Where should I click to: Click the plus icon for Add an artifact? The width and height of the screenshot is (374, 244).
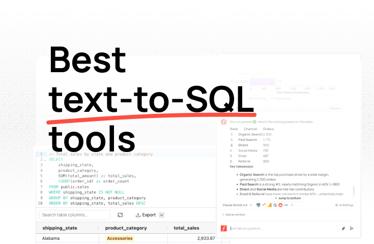(223, 215)
